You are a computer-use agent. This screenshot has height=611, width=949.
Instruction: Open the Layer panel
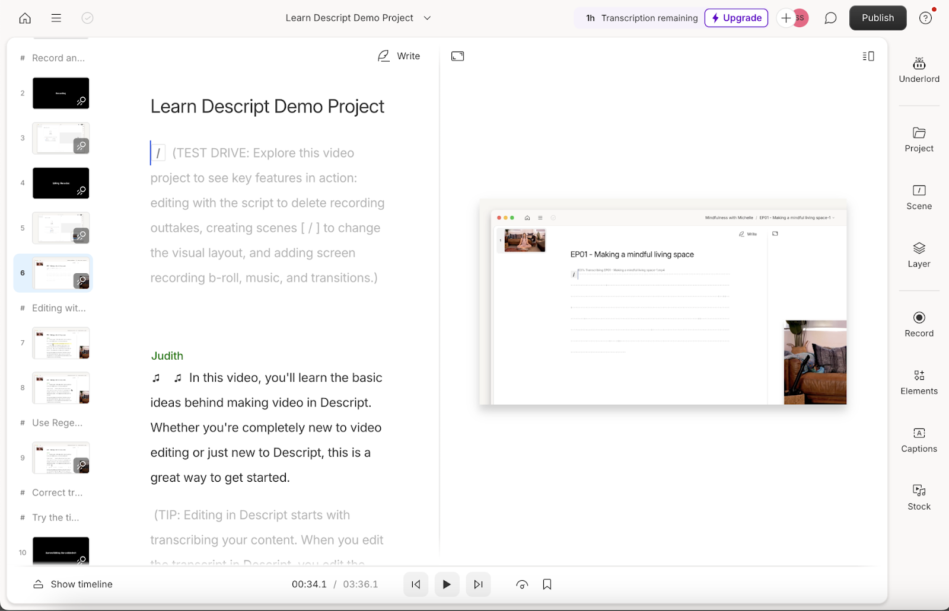click(919, 255)
